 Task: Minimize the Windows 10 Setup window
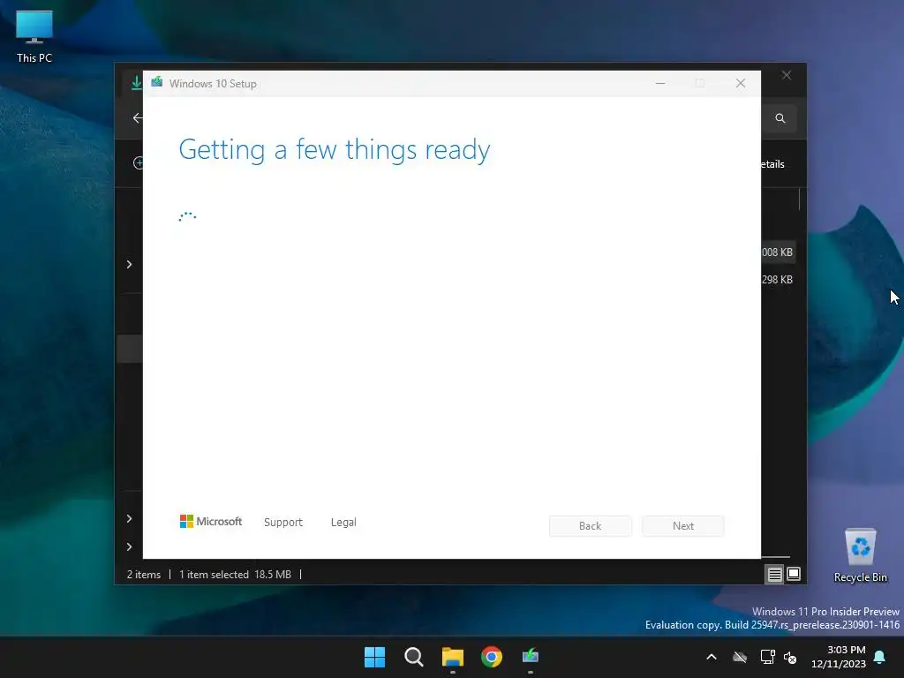pos(660,84)
